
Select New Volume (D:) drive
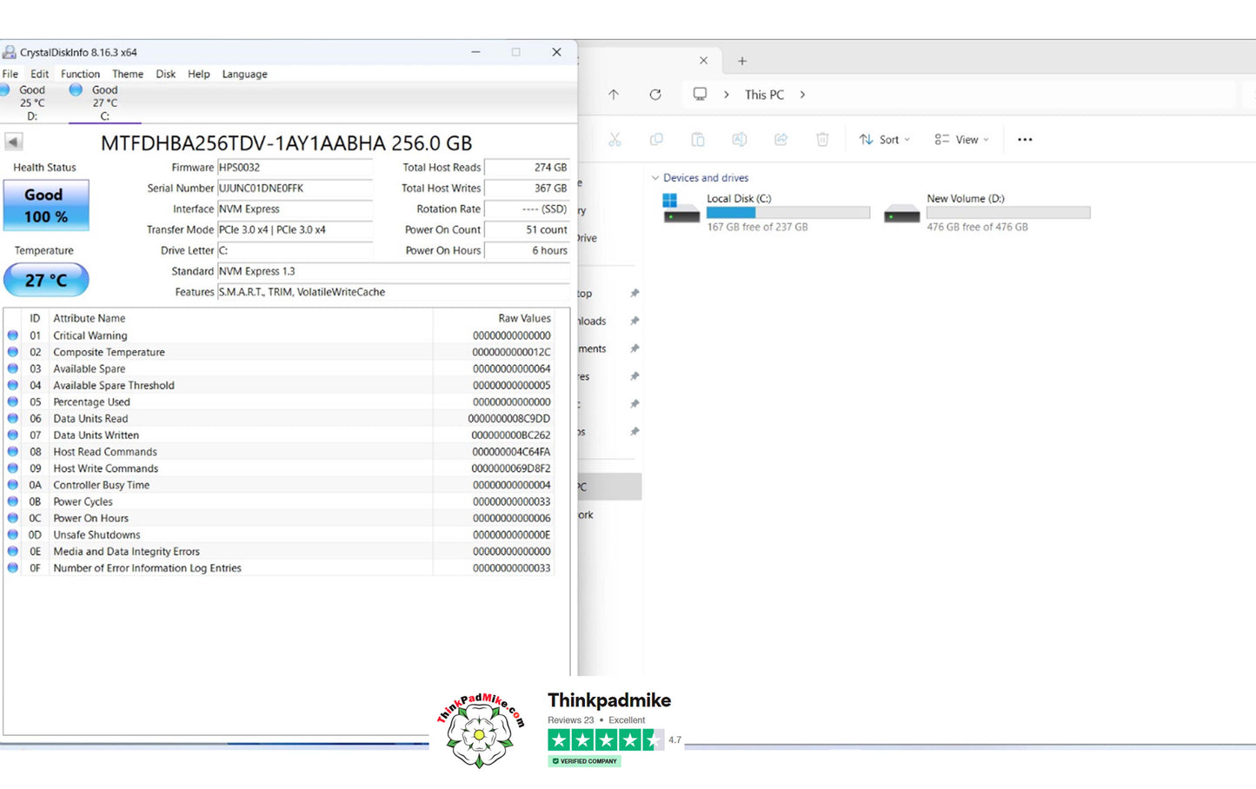987,211
